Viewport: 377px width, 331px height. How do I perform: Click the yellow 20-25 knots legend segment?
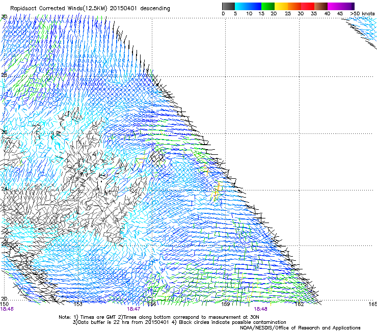click(281, 6)
